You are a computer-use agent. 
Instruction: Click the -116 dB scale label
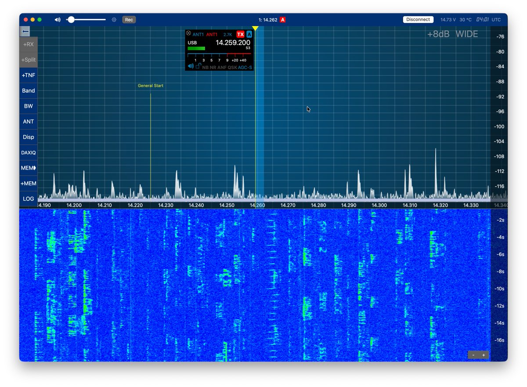[x=499, y=186]
